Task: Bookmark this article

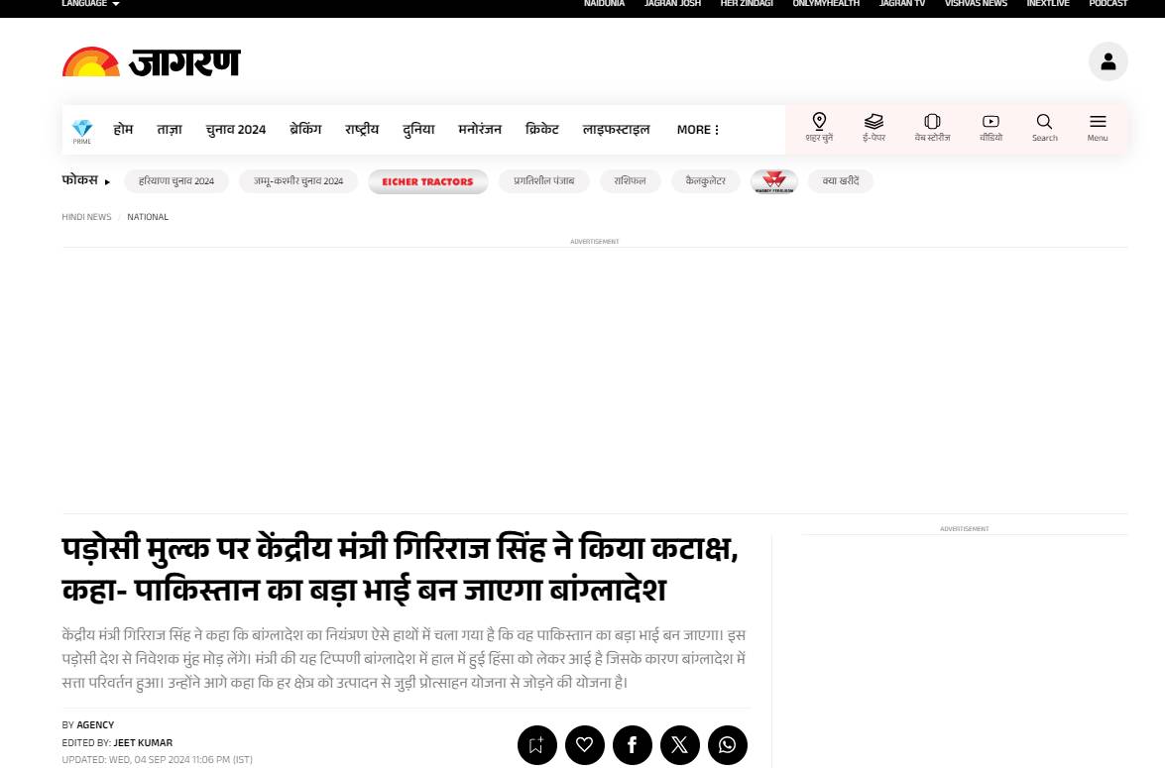Action: point(537,745)
